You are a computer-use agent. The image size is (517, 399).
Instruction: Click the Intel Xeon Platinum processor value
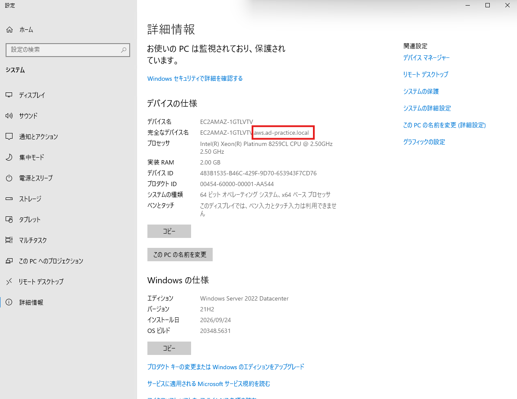point(266,148)
